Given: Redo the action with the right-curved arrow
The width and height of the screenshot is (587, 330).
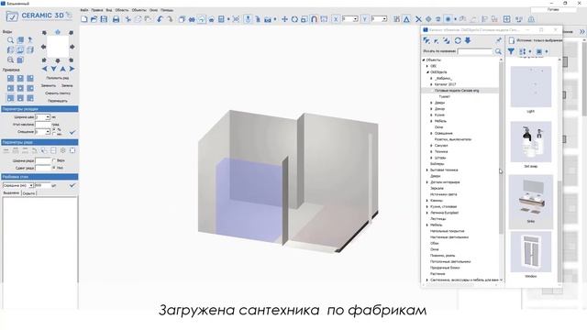Looking at the screenshot, I should 170,19.
